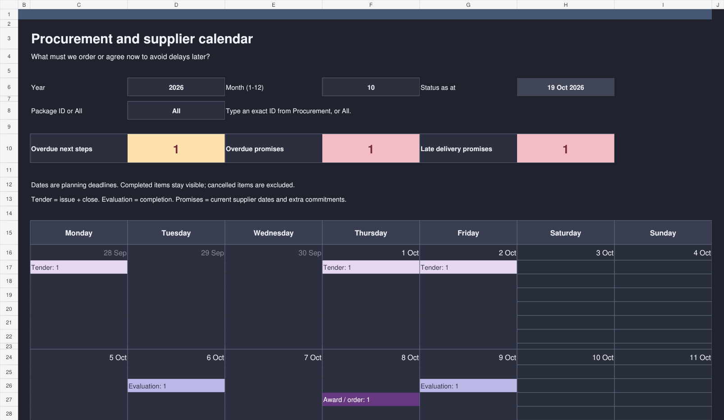Click the Dates are planning deadlines note

pyautogui.click(x=163, y=185)
